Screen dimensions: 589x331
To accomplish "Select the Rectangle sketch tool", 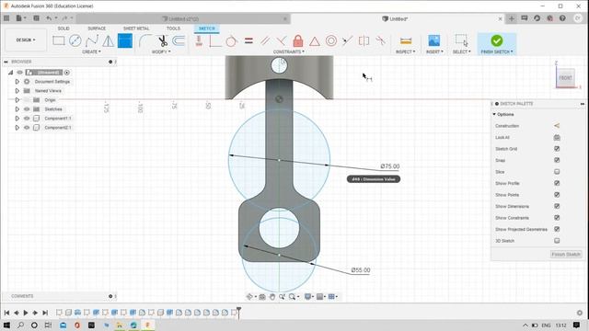I will click(x=59, y=40).
